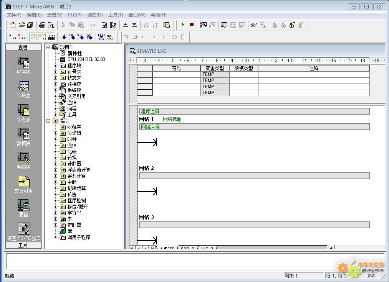The width and height of the screenshot is (389, 282).
Task: Upload the program from the PLC
Action: (x=125, y=25)
